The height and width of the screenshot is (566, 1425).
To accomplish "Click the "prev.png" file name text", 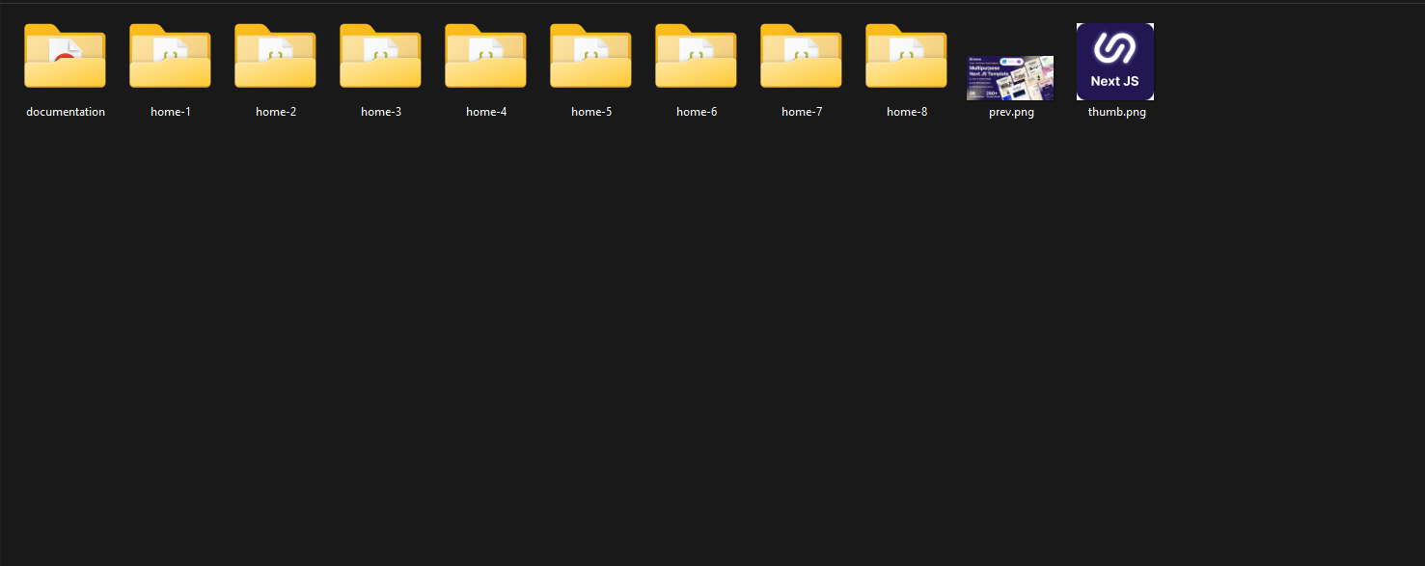I will pos(1011,112).
